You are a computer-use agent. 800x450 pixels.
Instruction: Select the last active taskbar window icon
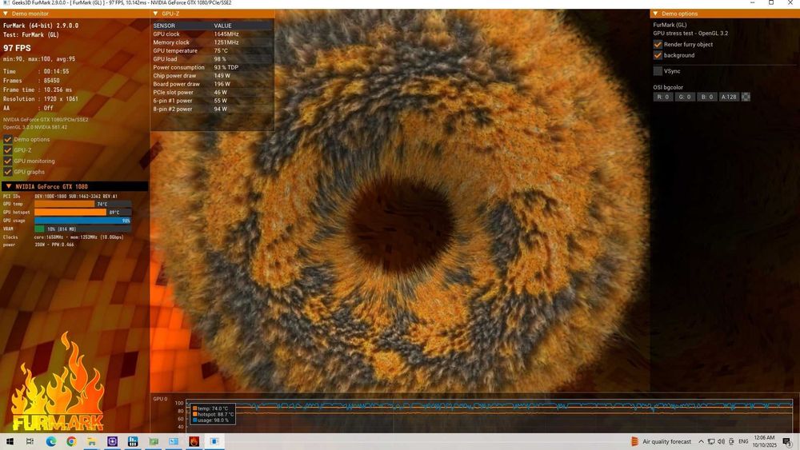click(214, 441)
